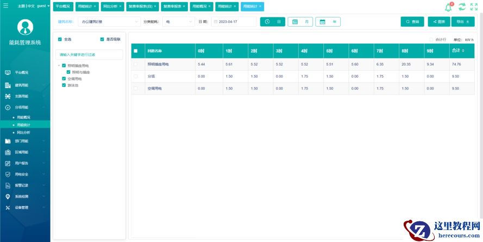The image size is (483, 242).
Task: Uncheck 照明插座用电 in the tree
Action: click(64, 66)
